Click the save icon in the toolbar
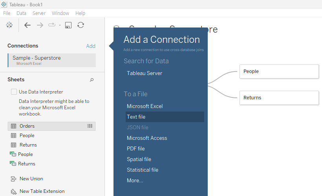 click(68, 25)
